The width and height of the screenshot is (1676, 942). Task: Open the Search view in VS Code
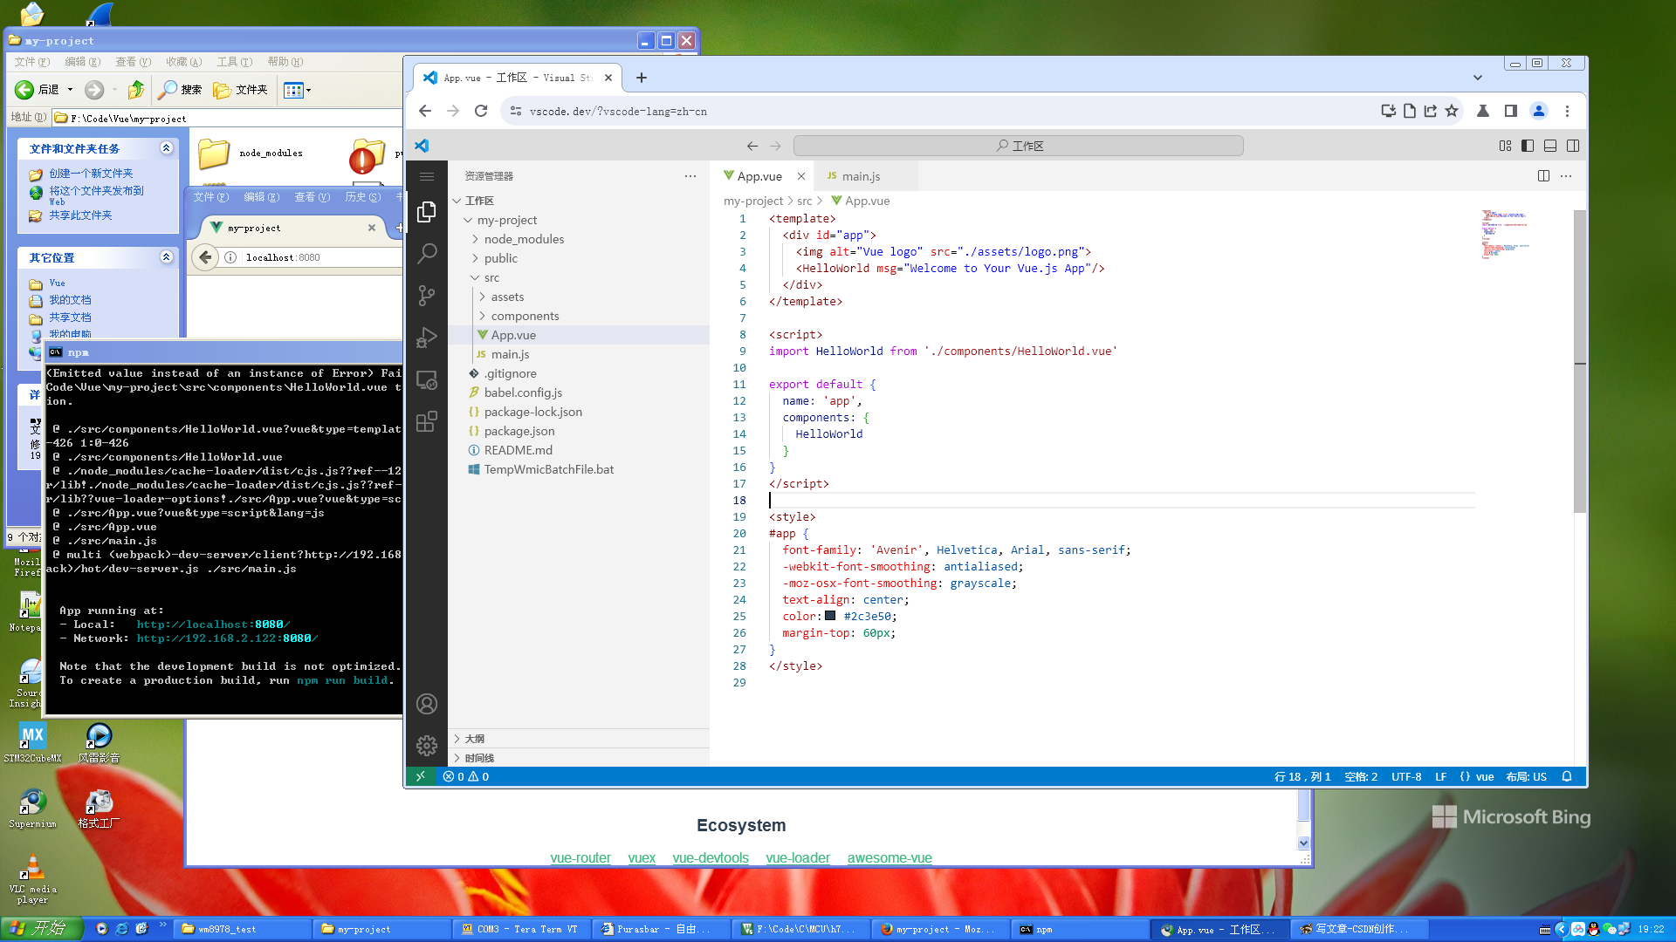click(x=427, y=253)
